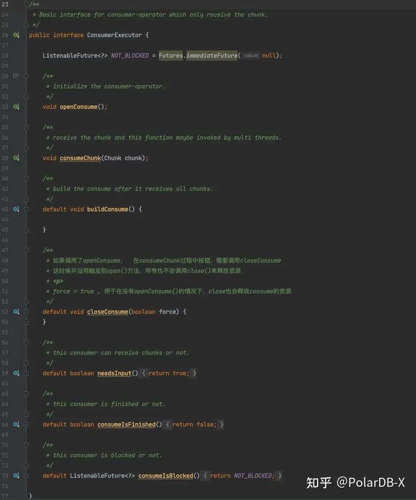Click overridden-method gutter icon on needsInput line

click(x=16, y=373)
